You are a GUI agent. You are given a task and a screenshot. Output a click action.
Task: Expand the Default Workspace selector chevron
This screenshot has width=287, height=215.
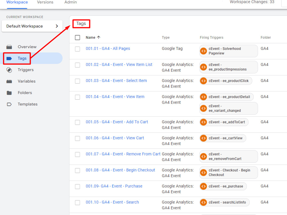coord(57,26)
